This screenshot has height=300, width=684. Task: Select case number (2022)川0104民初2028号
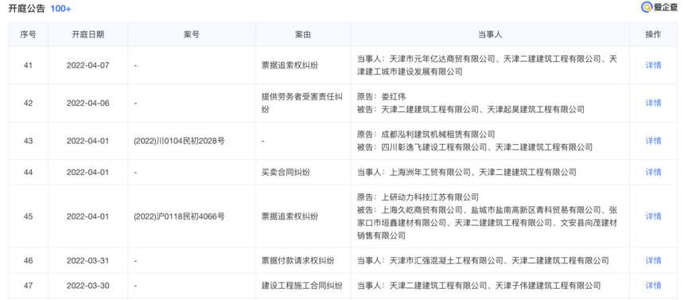(179, 141)
